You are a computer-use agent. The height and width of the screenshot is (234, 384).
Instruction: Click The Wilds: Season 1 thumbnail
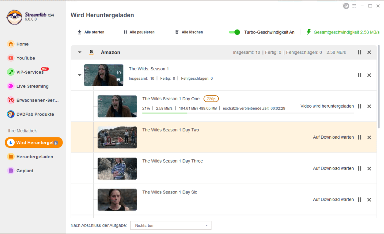(104, 75)
